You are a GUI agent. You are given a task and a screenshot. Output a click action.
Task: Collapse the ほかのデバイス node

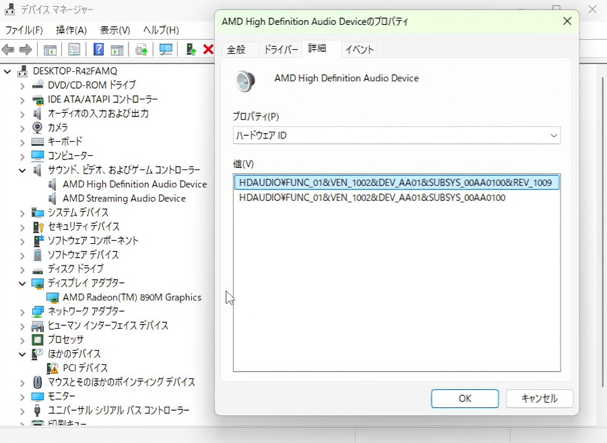[x=22, y=354]
